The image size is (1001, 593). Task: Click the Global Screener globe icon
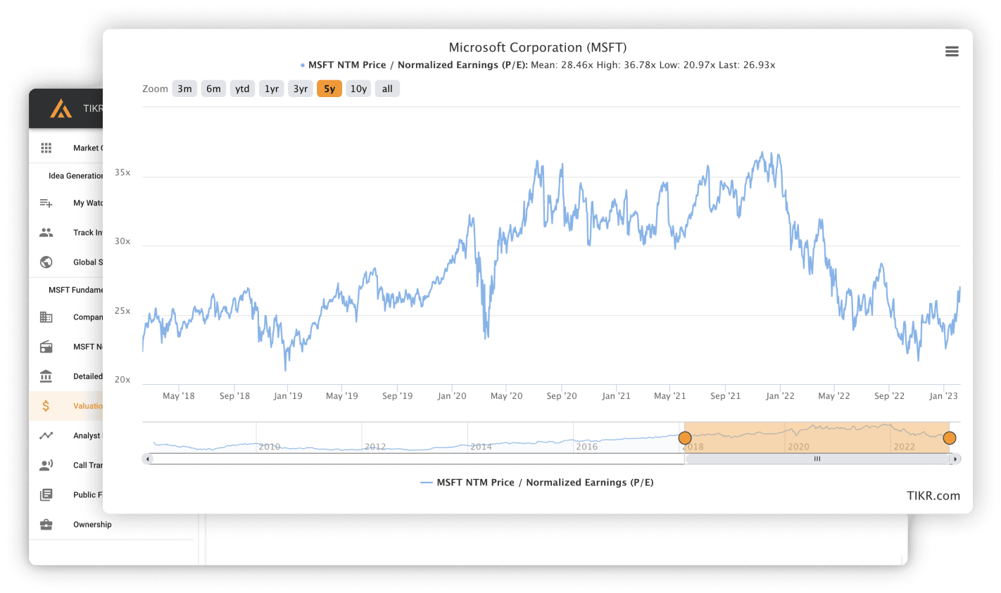(46, 262)
